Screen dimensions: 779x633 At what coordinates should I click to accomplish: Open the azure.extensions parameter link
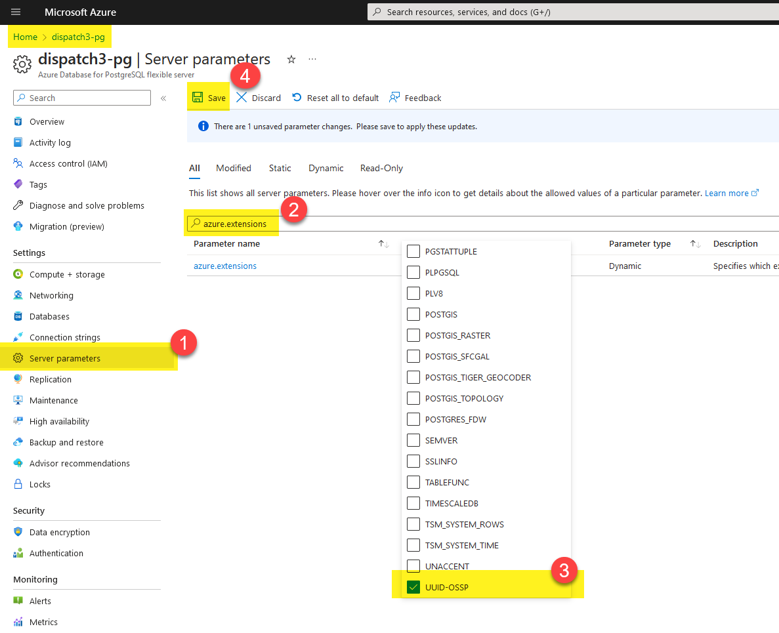(x=225, y=266)
